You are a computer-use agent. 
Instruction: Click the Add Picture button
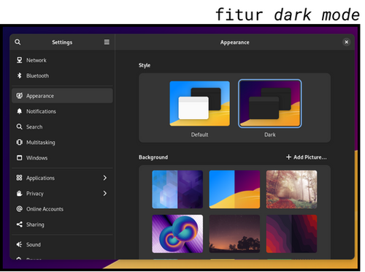point(307,157)
